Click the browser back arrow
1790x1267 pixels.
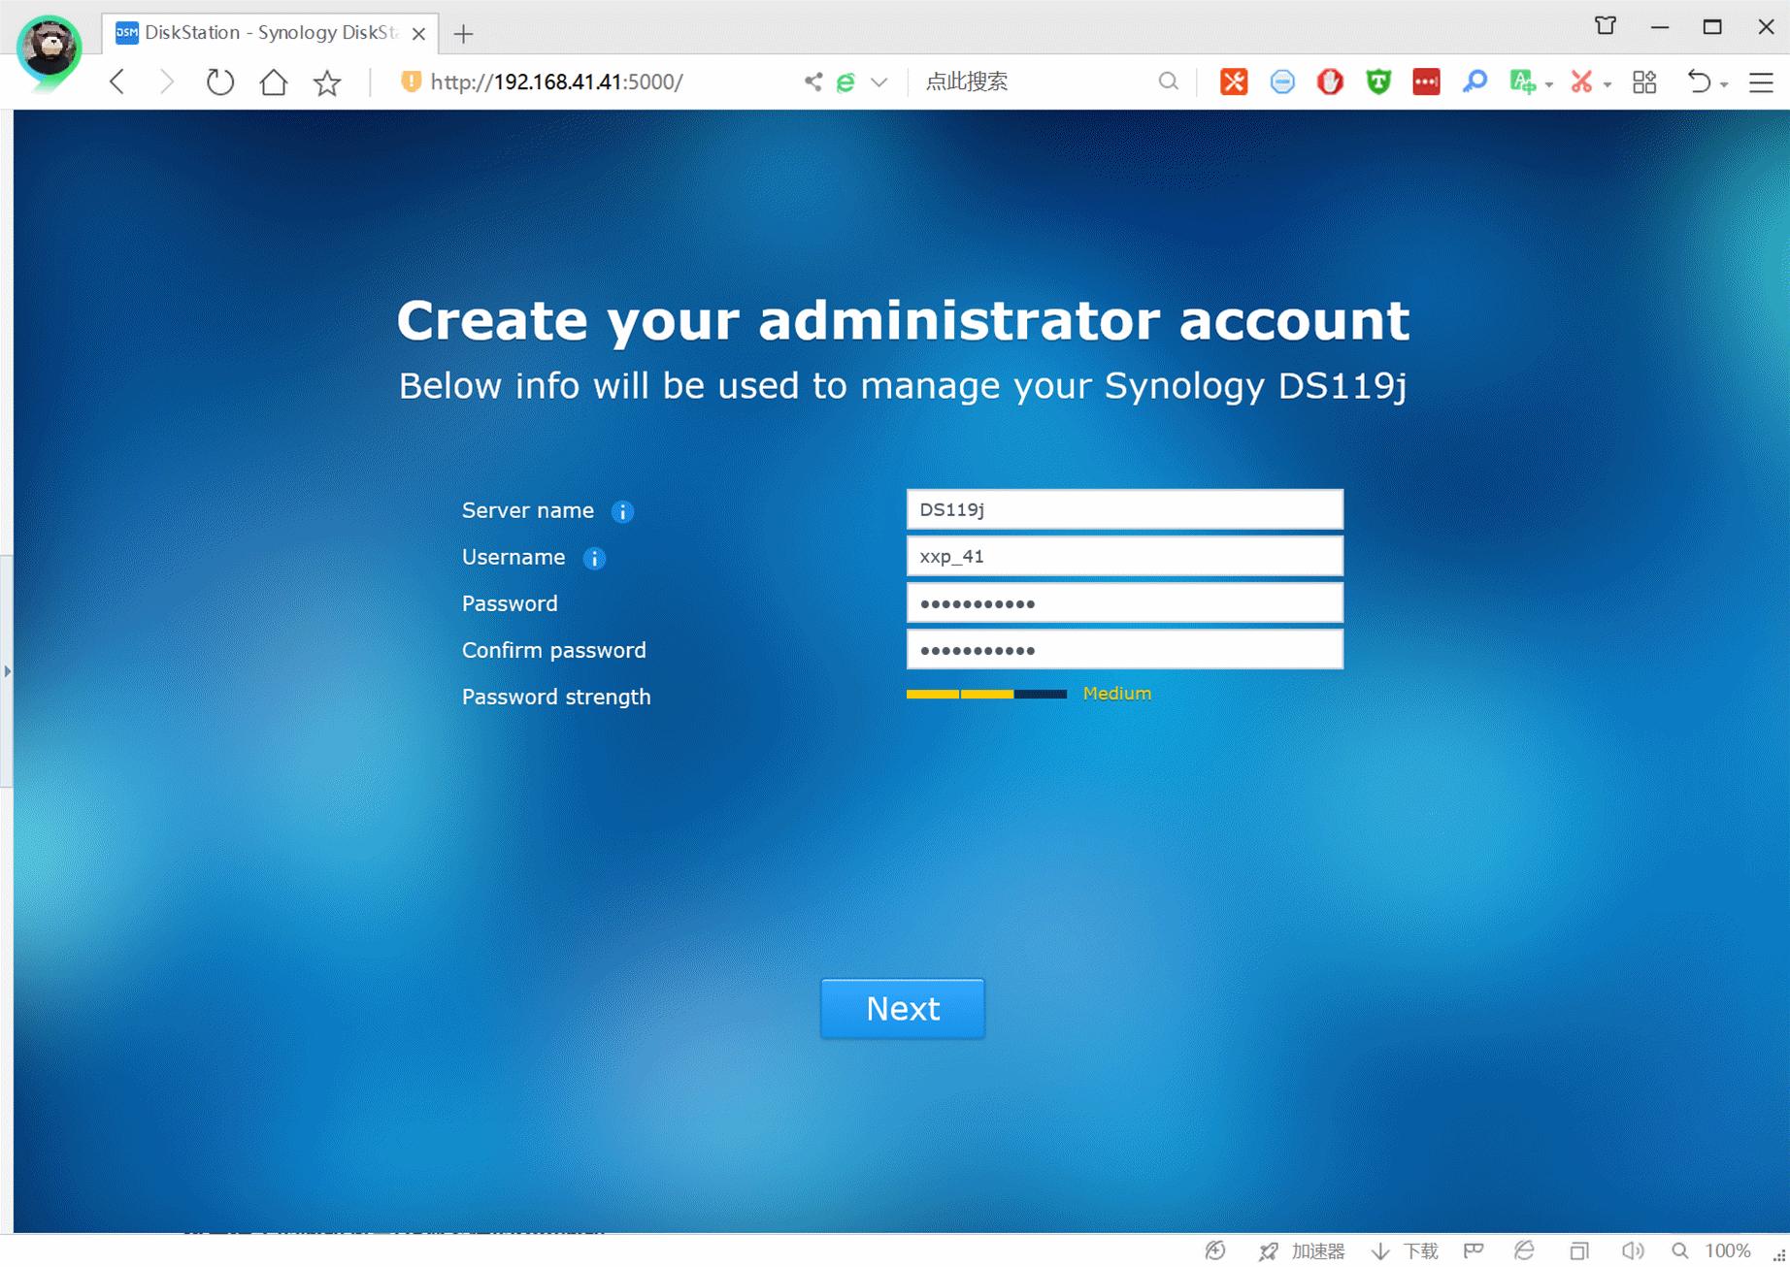pos(117,82)
